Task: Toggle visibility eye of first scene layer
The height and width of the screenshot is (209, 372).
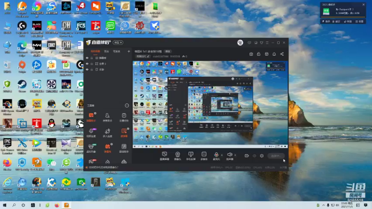Action: click(x=87, y=58)
